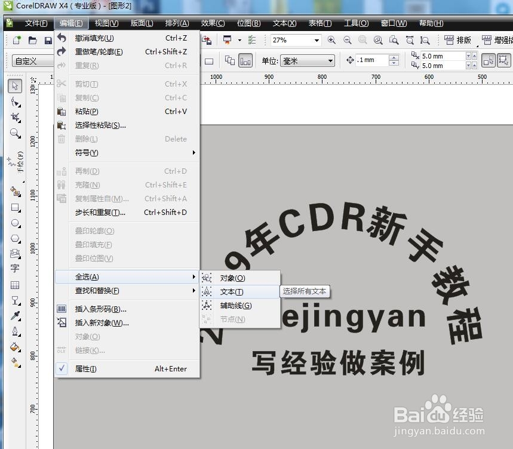513x449 pixels.
Task: Open the 27% zoom level dropdown
Action: point(317,40)
